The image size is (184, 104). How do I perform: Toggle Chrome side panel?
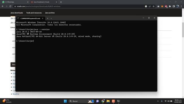point(174,6)
